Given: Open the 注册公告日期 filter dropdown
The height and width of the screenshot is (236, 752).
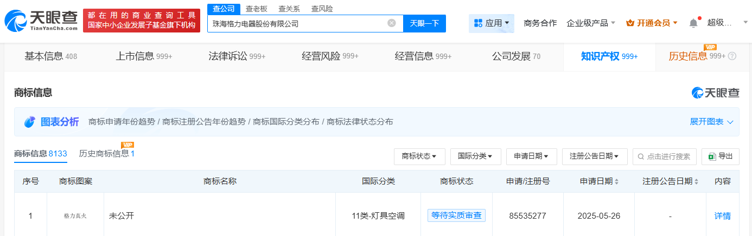Looking at the screenshot, I should click(595, 156).
